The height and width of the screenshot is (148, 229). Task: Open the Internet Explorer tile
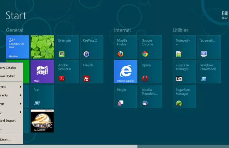pyautogui.click(x=126, y=72)
